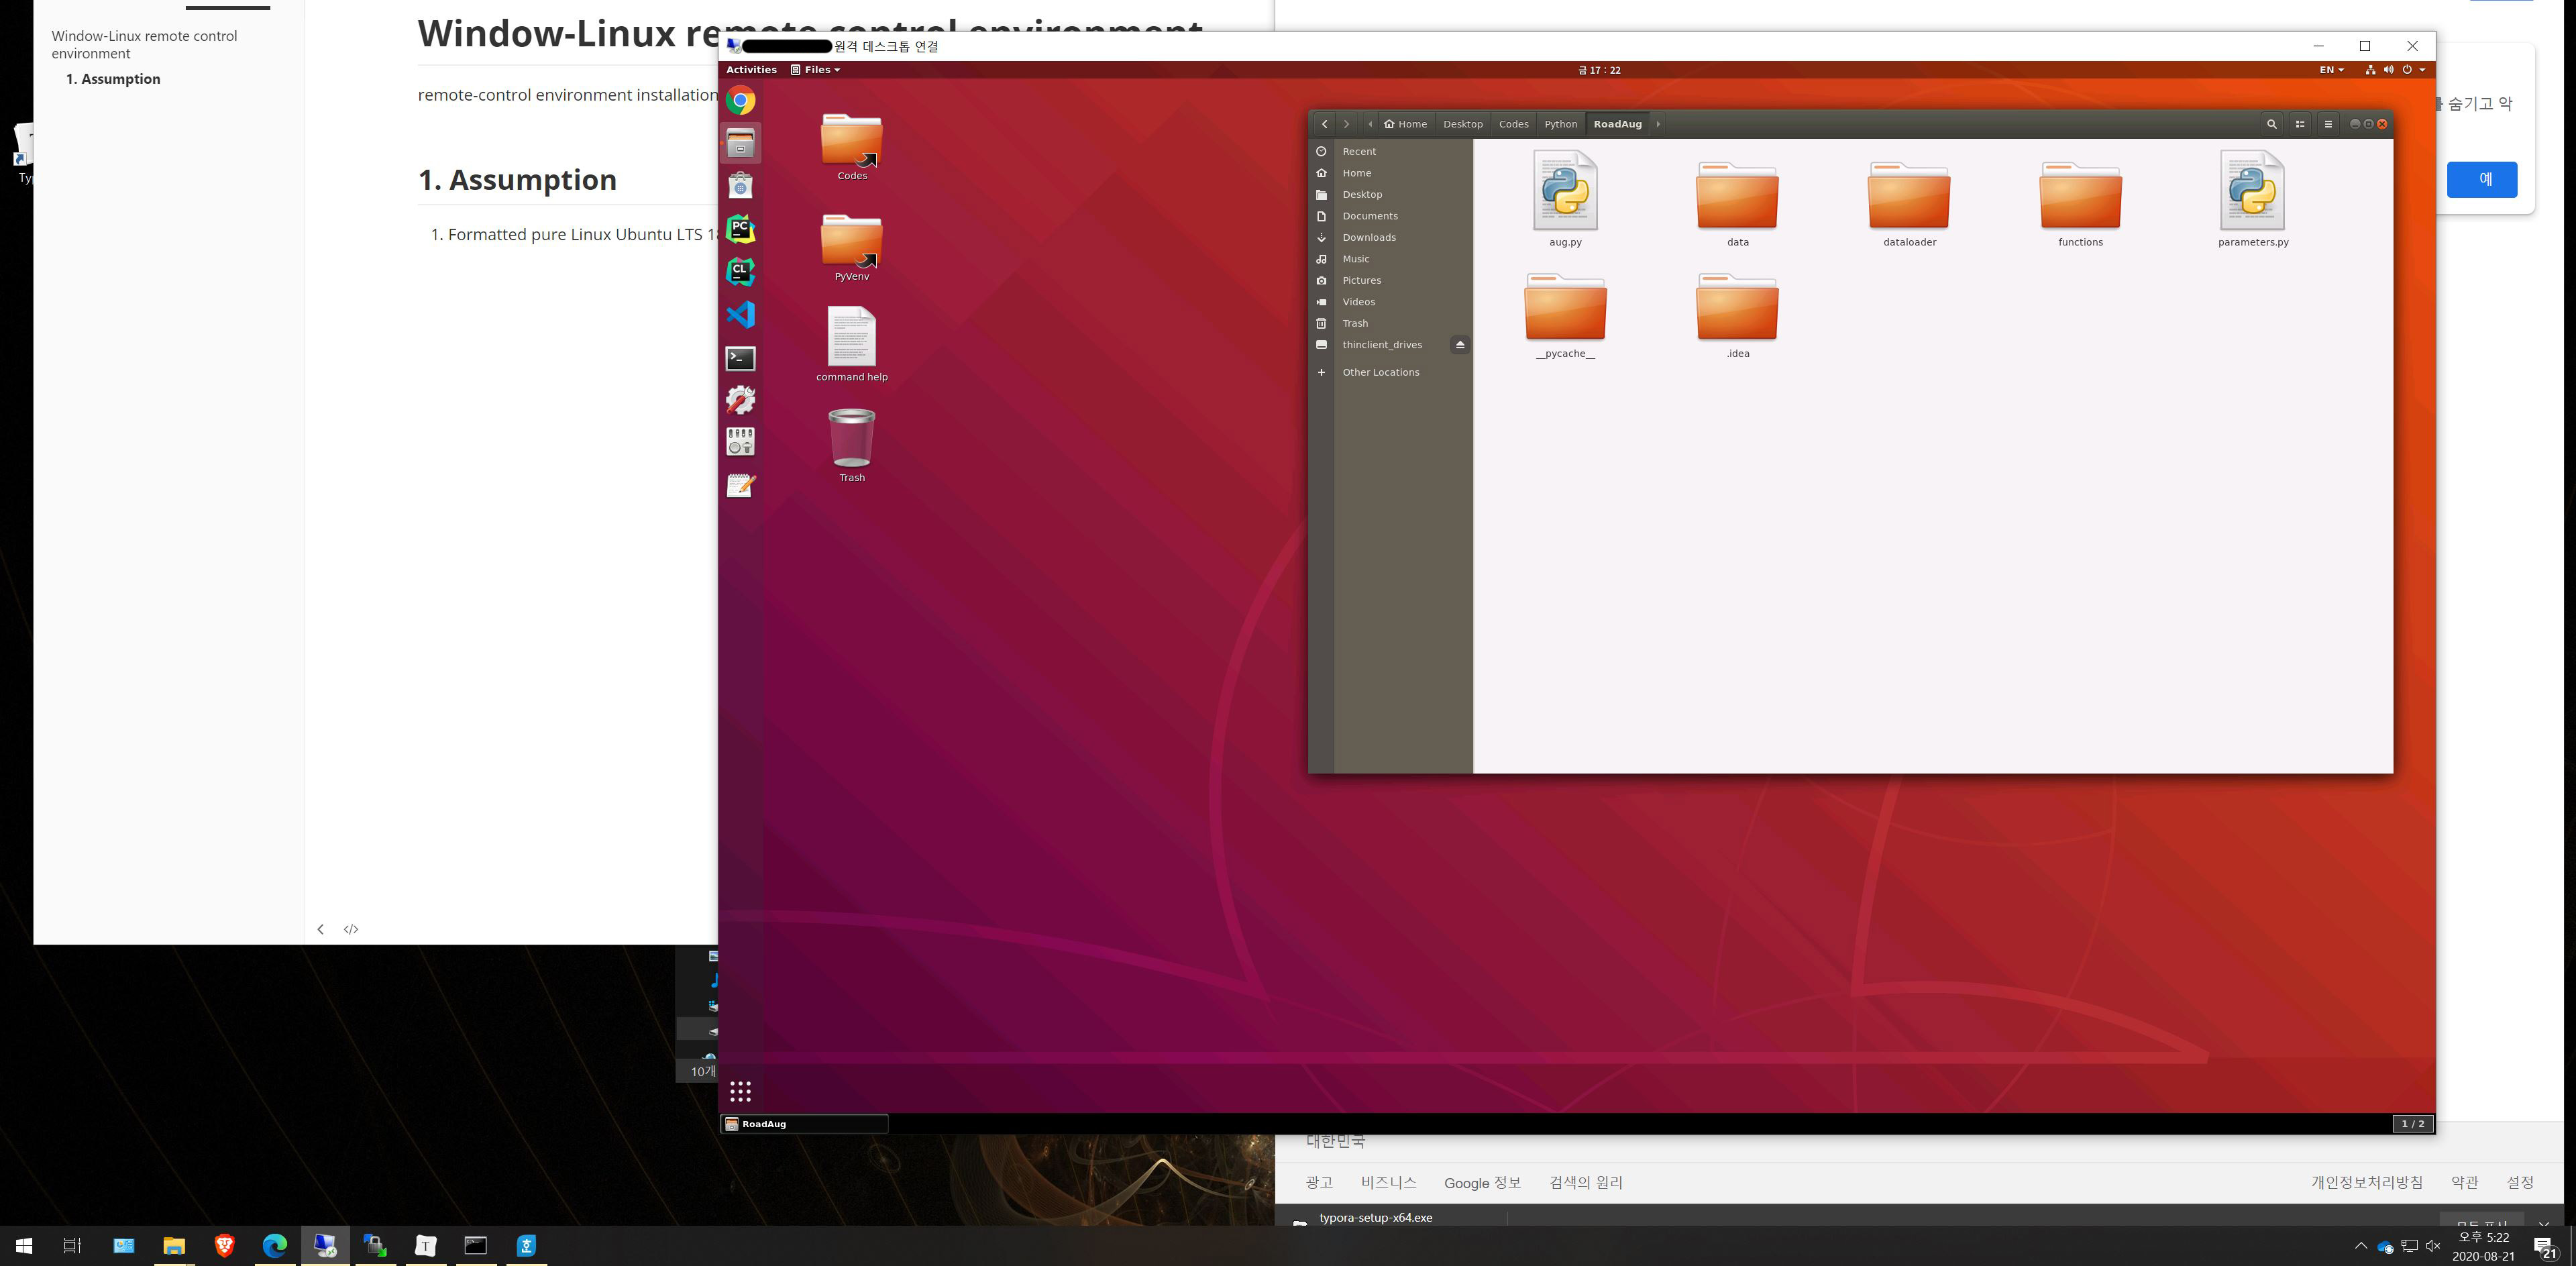This screenshot has width=2576, height=1266.
Task: Expand the EN input language dropdown
Action: point(2331,70)
